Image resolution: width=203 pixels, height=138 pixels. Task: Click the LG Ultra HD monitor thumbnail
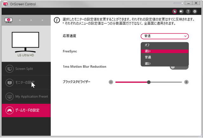(x=25, y=42)
